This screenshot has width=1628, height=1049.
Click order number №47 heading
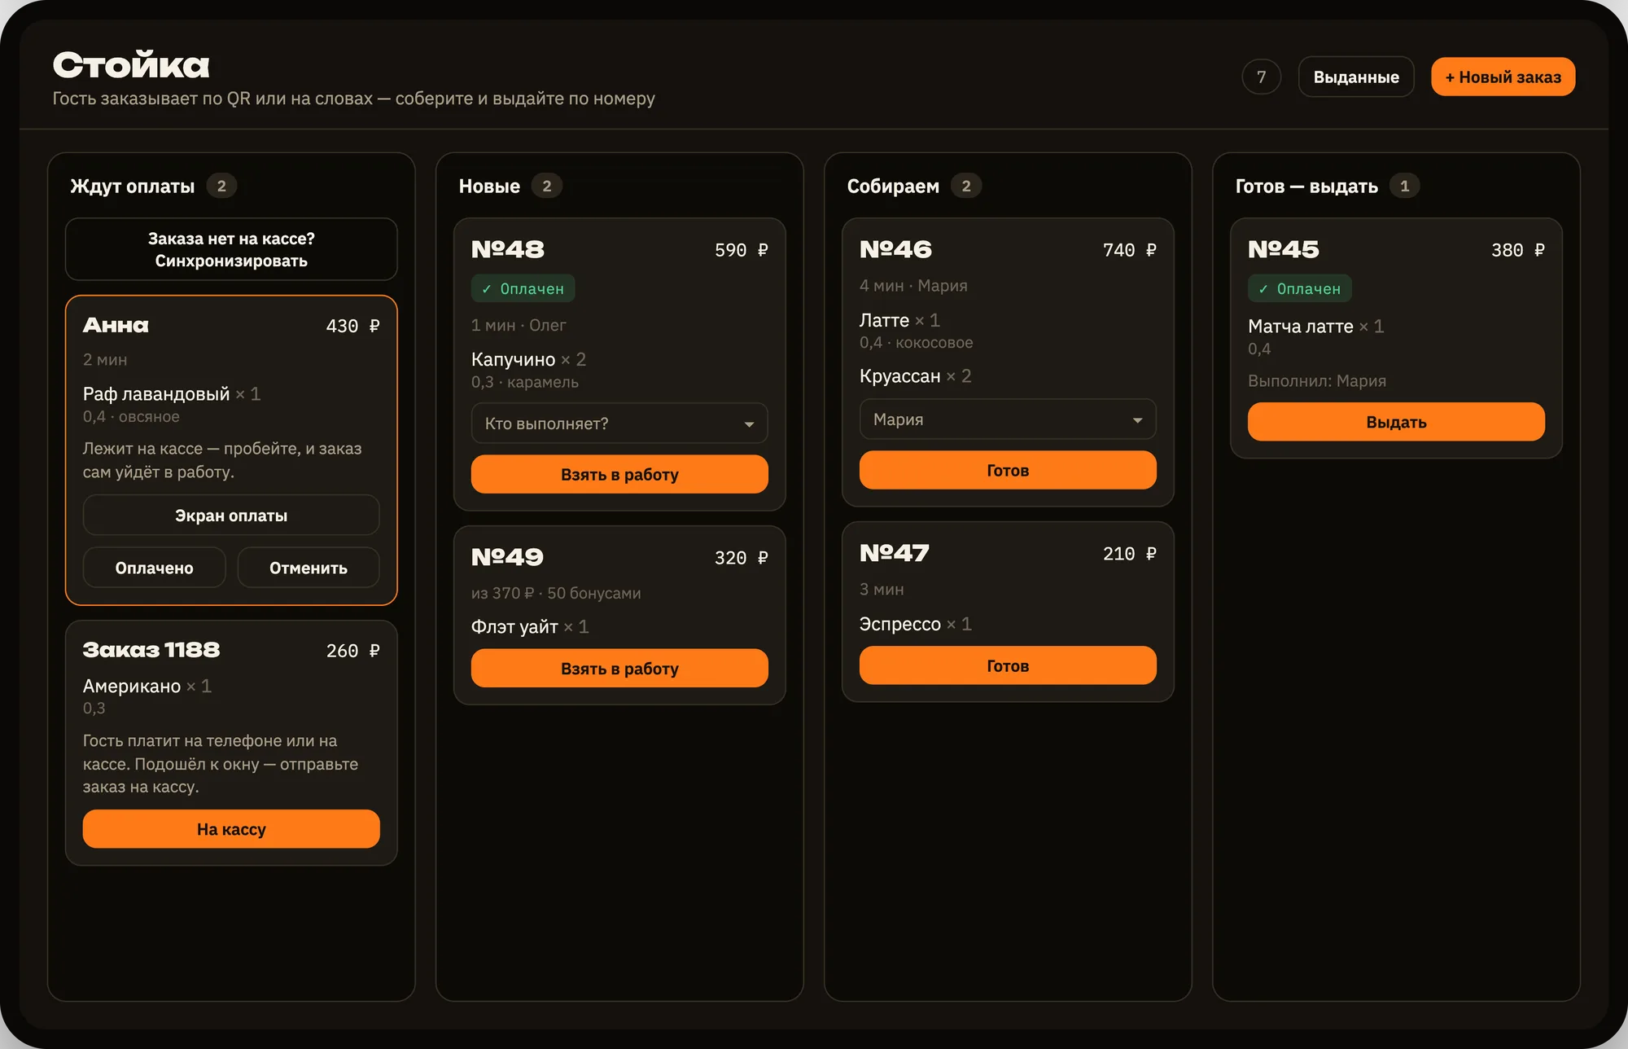894,553
